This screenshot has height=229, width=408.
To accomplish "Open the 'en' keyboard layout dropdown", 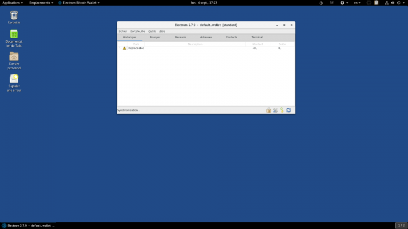I will pos(357,3).
